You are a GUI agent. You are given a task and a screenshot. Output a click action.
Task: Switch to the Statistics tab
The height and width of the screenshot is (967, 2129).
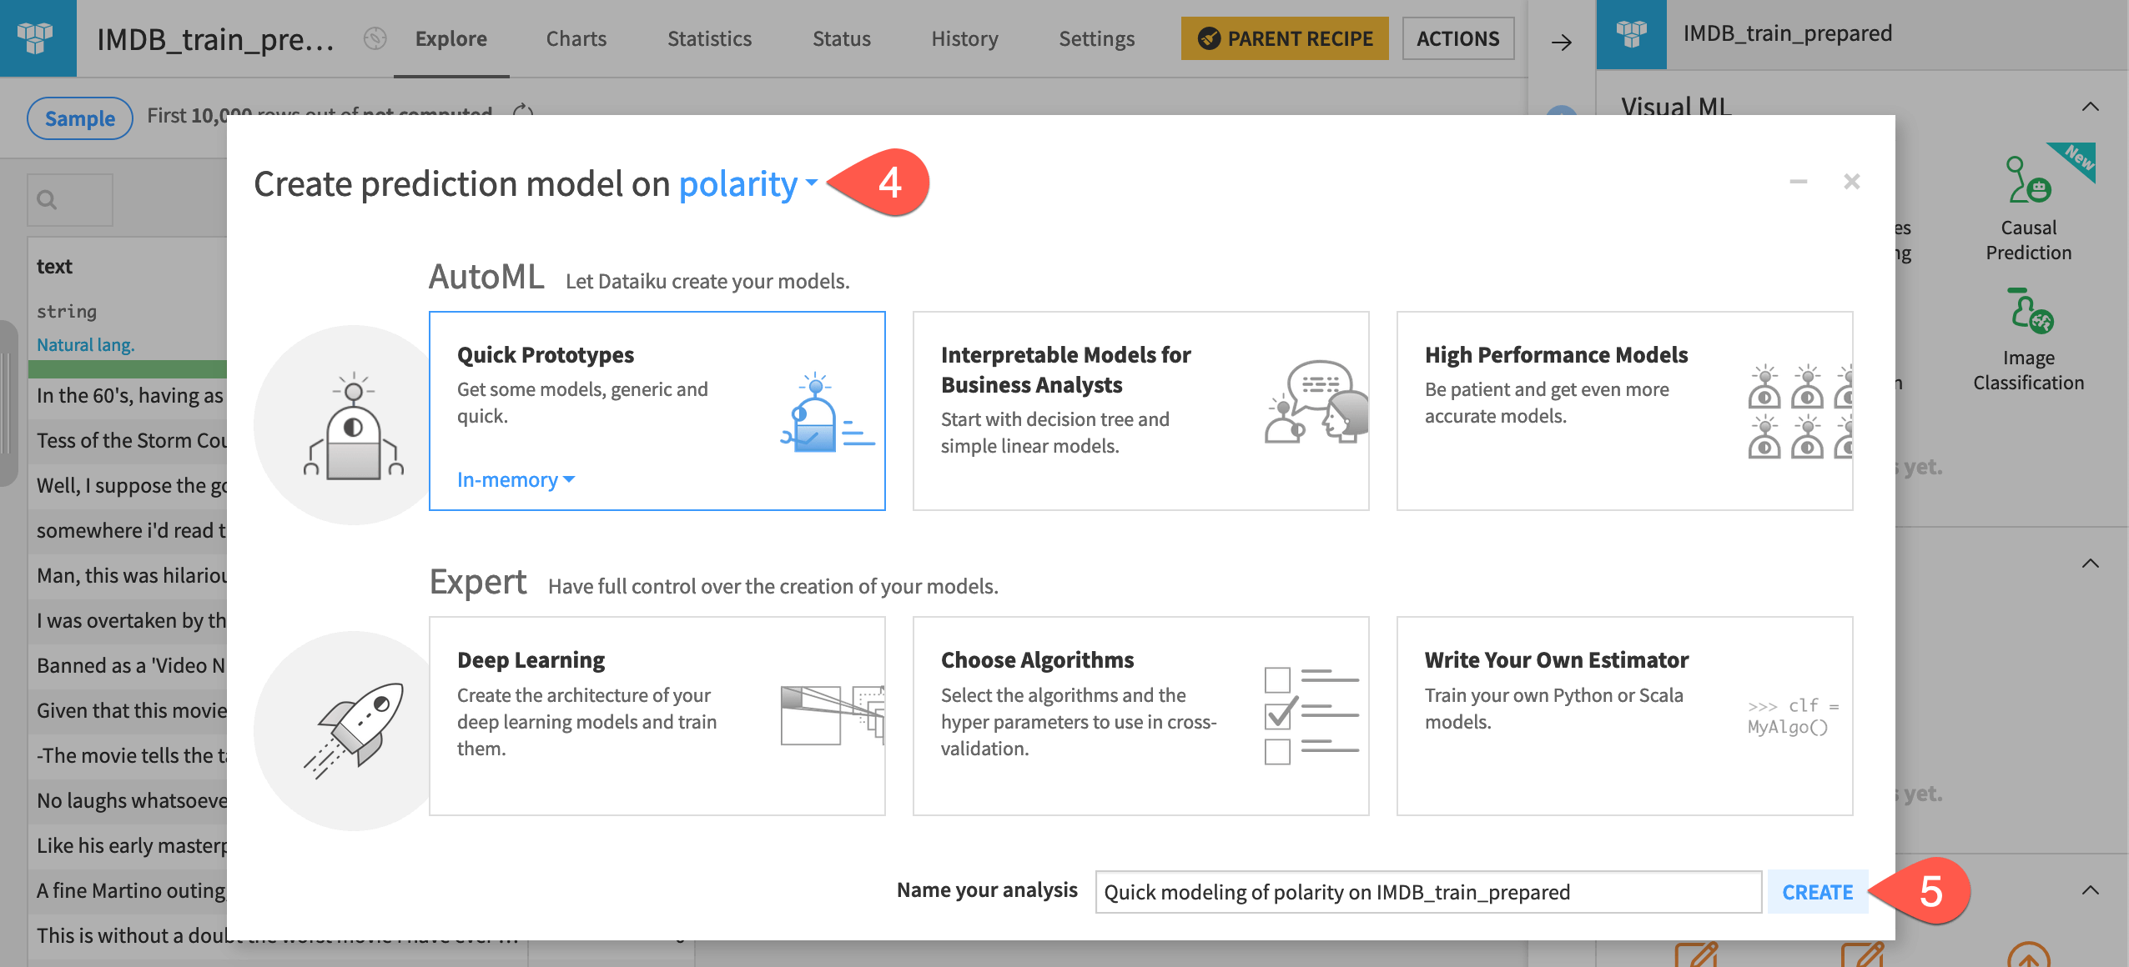tap(709, 38)
